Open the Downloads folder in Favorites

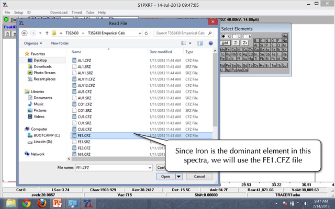point(42,66)
